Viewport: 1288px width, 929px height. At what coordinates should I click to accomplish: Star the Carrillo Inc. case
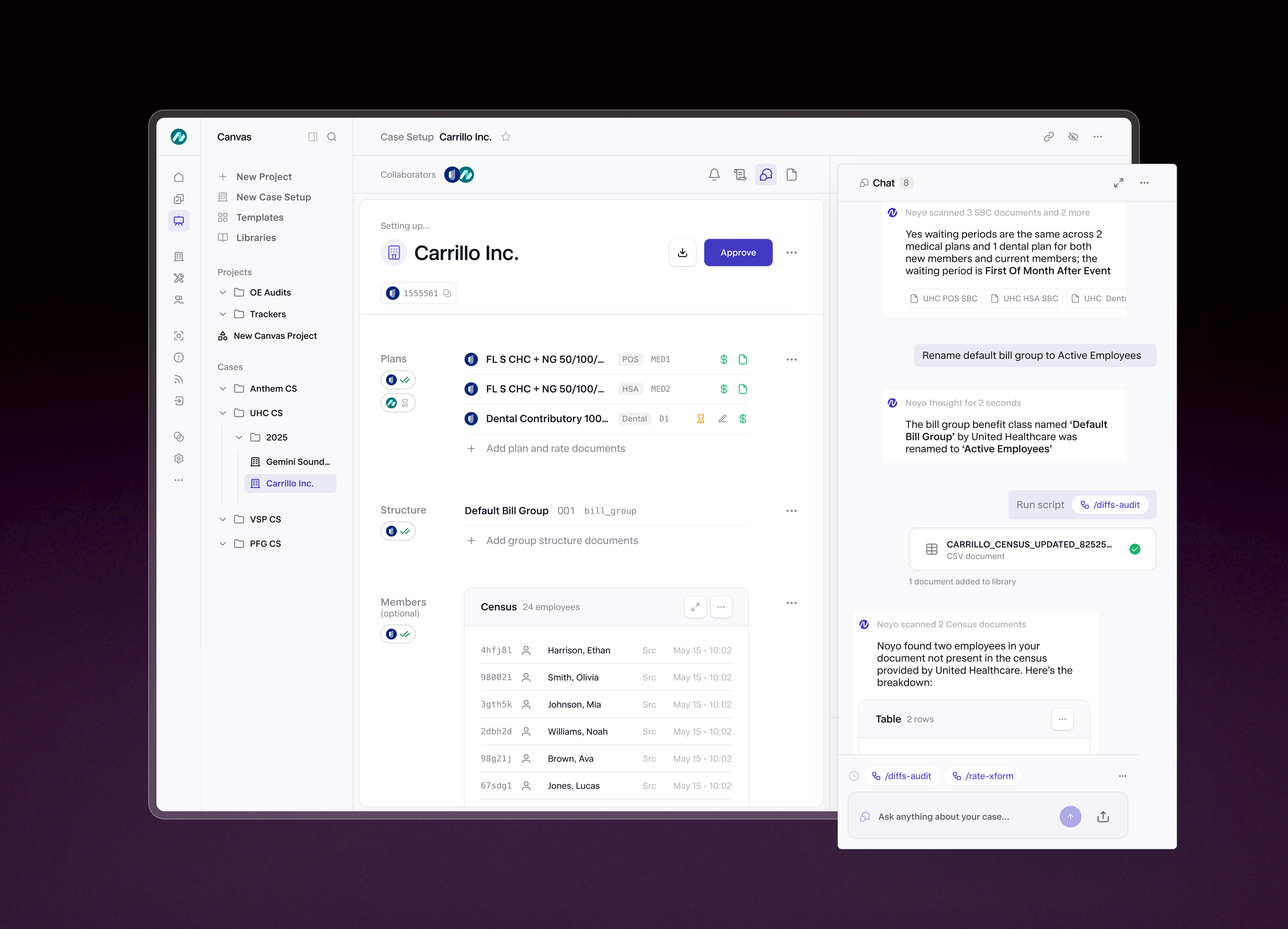pyautogui.click(x=505, y=137)
